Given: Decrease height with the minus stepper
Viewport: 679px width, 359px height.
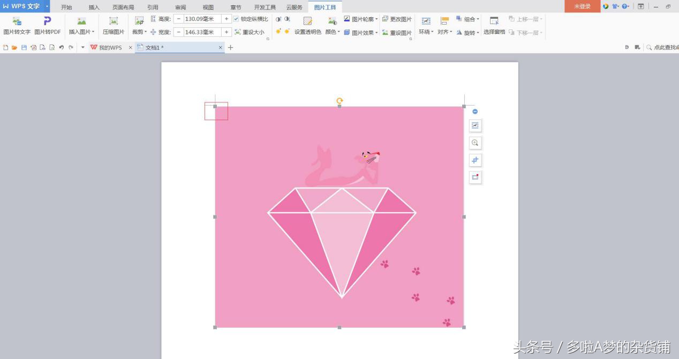Looking at the screenshot, I should point(178,19).
